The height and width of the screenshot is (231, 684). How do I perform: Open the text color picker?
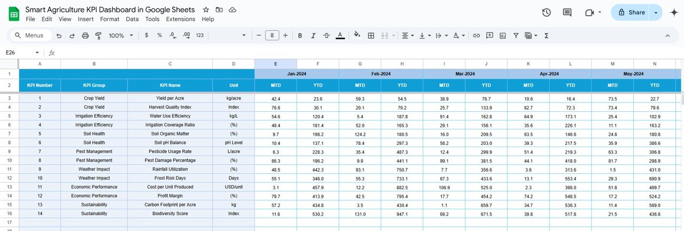pyautogui.click(x=340, y=35)
